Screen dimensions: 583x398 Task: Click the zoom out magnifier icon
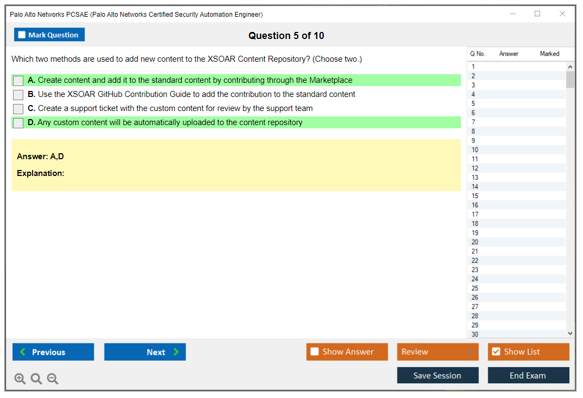(x=53, y=379)
